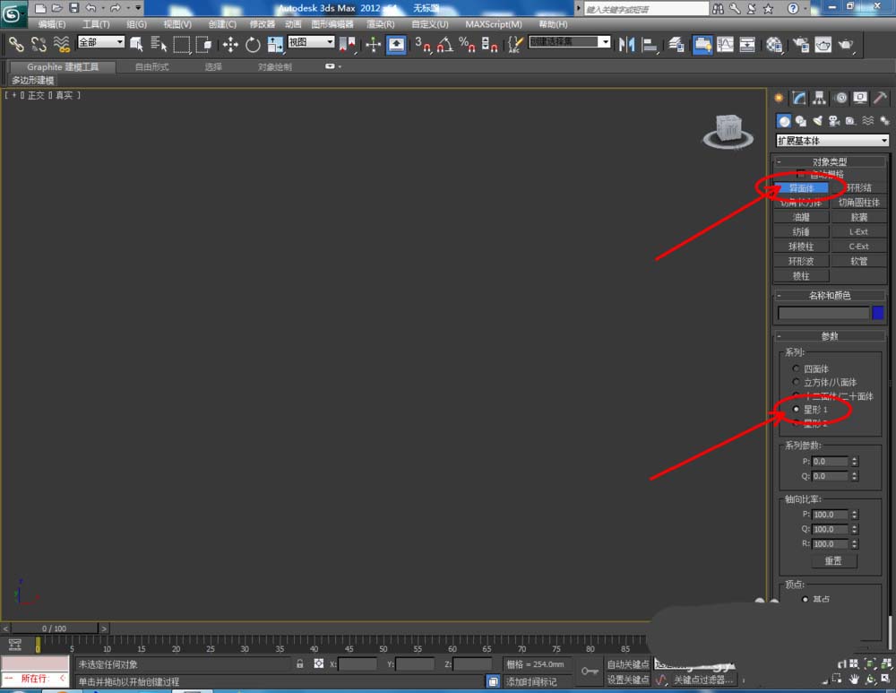
Task: Click the Bind to Space Warp tool
Action: pyautogui.click(x=61, y=44)
